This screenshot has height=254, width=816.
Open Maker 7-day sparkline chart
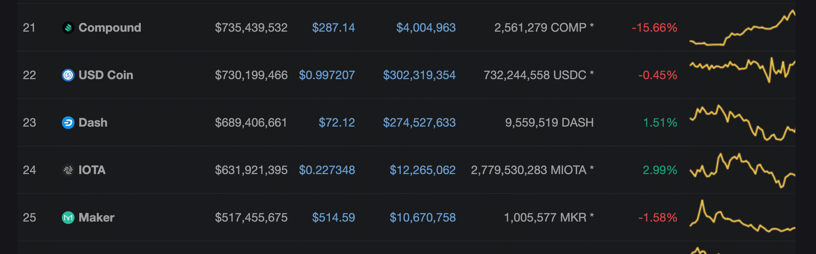tap(742, 218)
